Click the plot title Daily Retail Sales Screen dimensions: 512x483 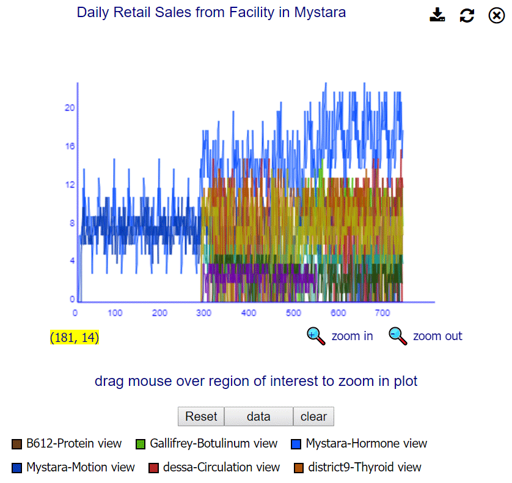tap(211, 12)
